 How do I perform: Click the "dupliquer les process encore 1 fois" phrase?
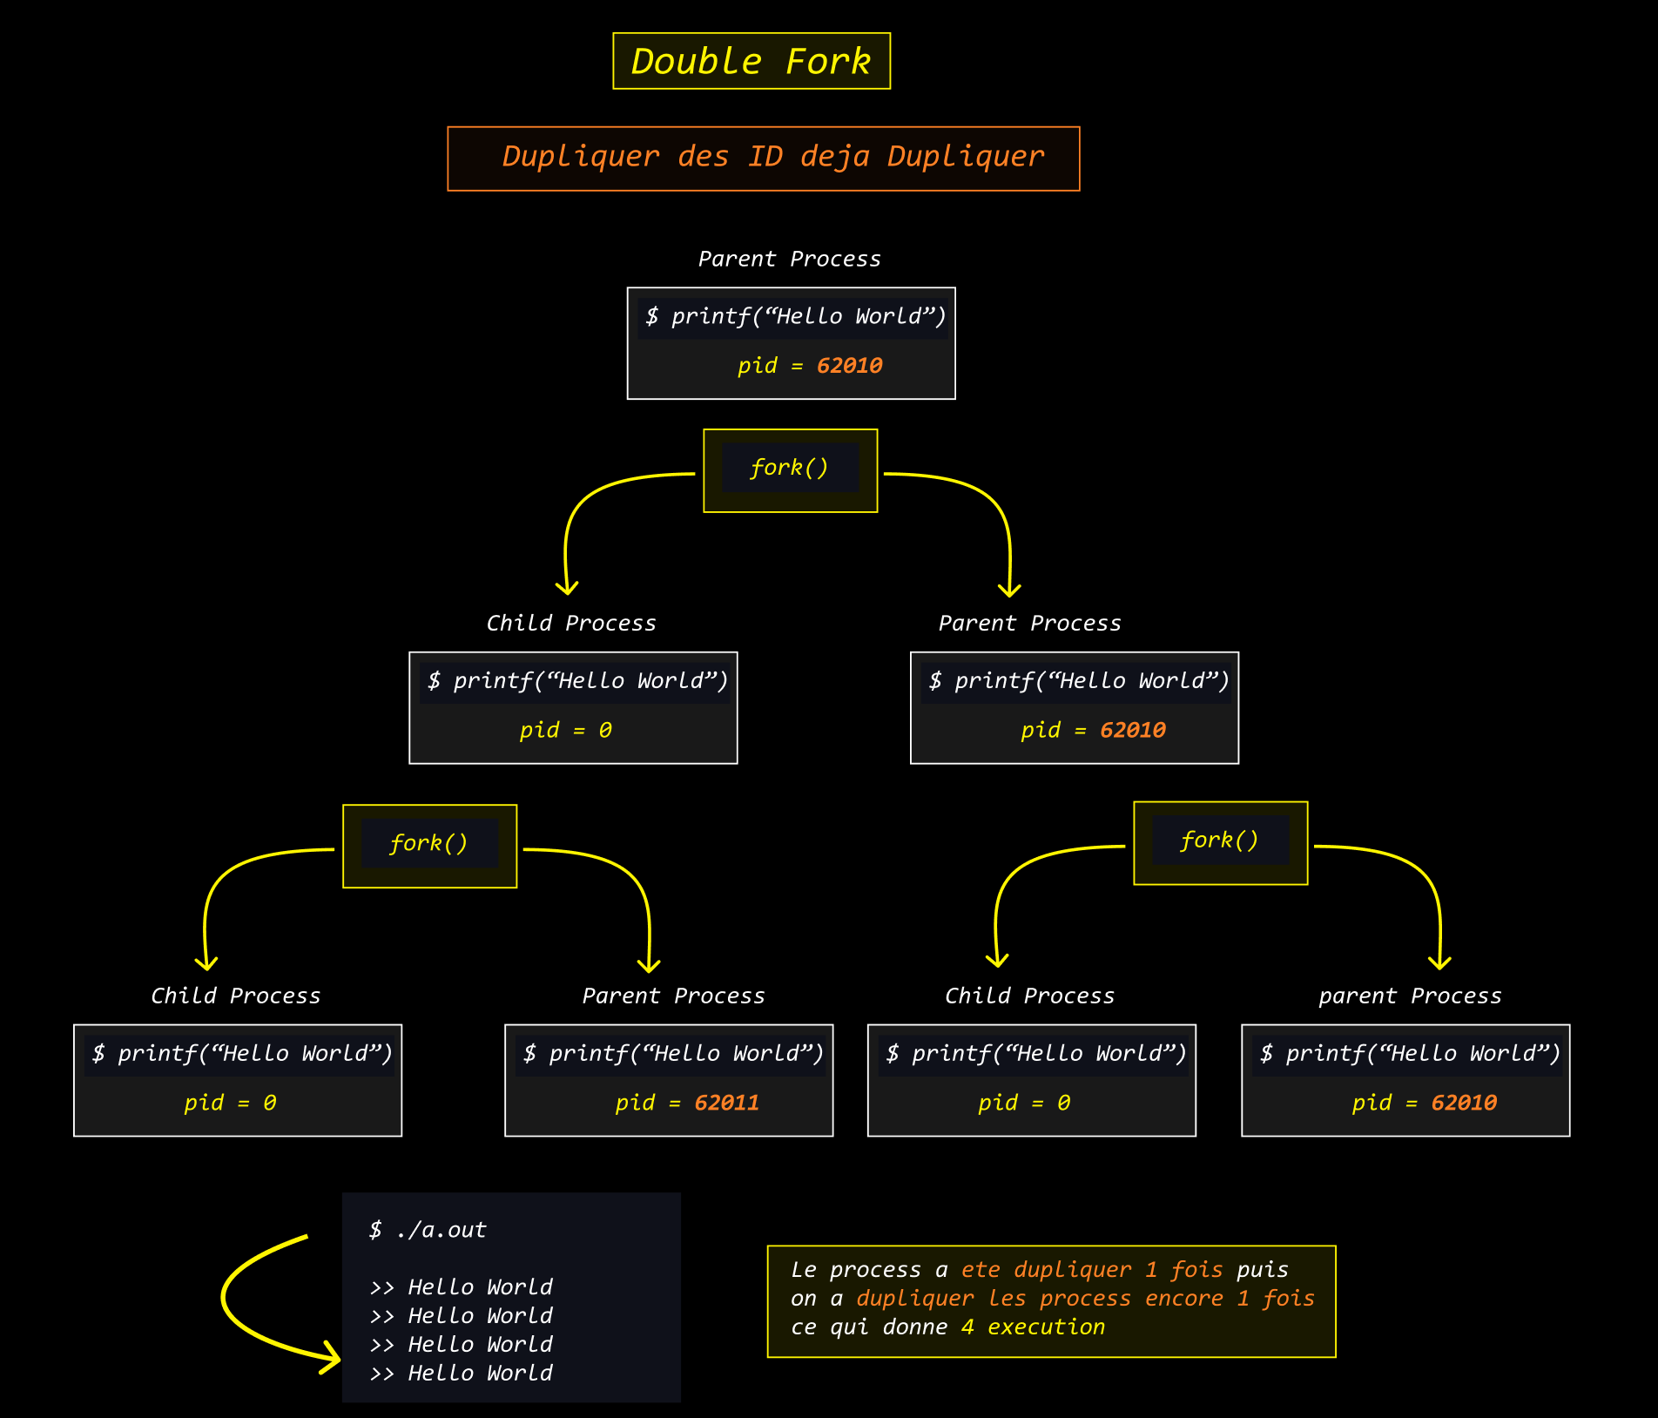coord(1085,1299)
